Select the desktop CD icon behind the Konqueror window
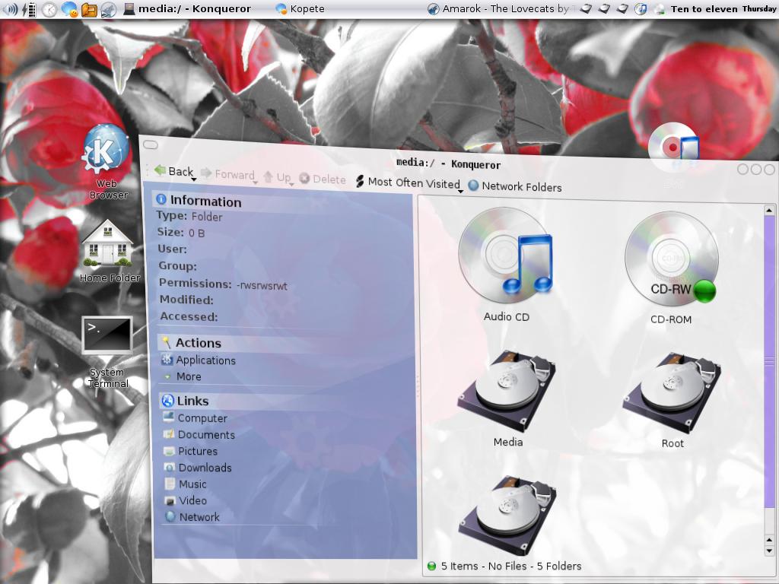779x584 pixels. click(672, 149)
